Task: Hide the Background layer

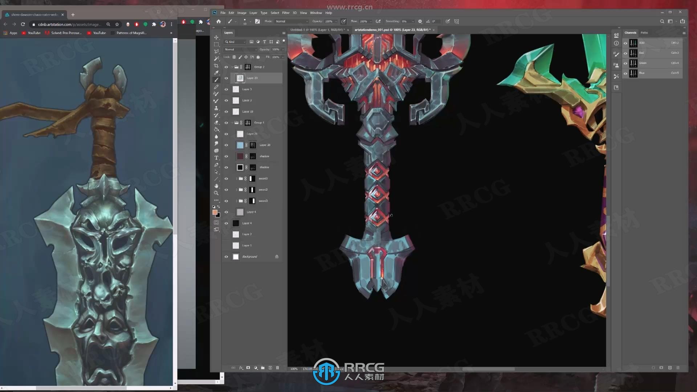Action: click(226, 257)
